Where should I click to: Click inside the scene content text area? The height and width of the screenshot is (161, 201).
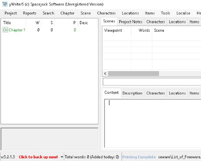[x=153, y=123]
